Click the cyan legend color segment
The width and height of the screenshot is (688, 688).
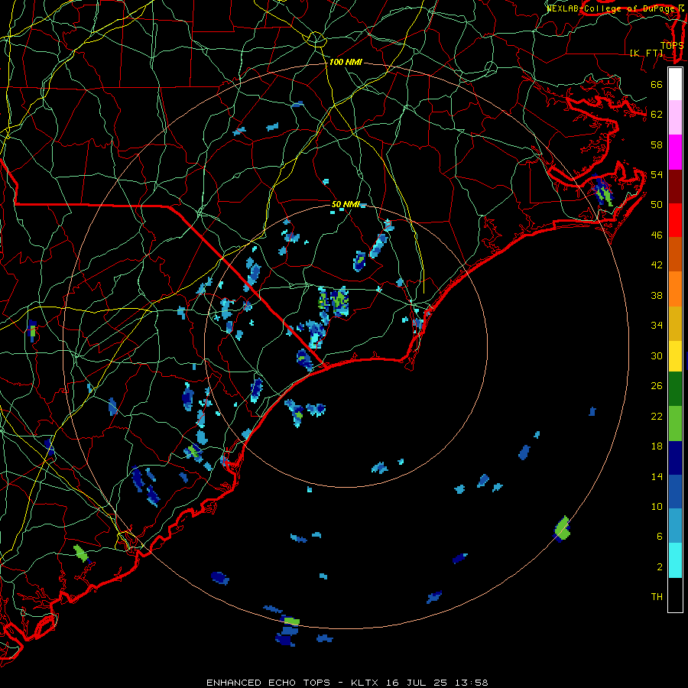tap(675, 560)
